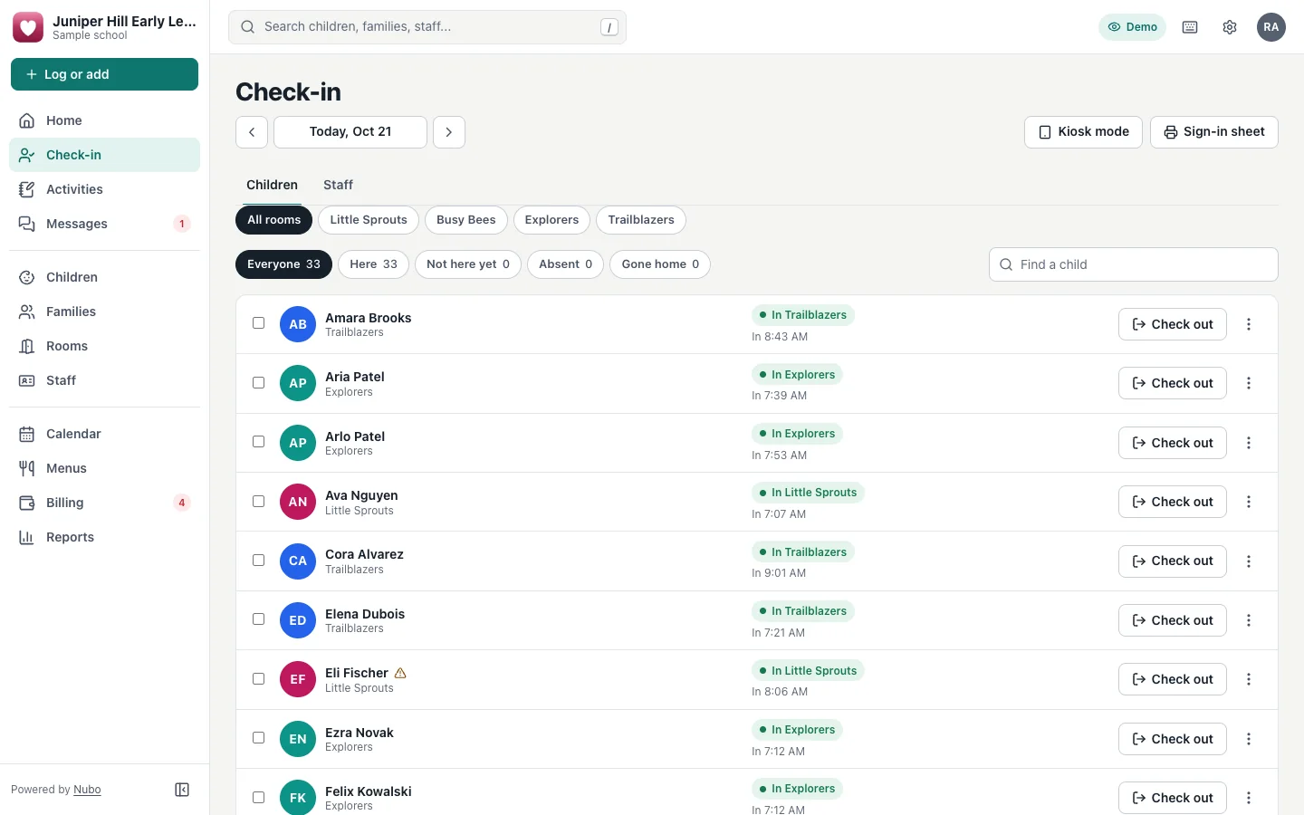Check out Felix Kowalski
Viewport: 1304px width, 815px height.
point(1173,798)
